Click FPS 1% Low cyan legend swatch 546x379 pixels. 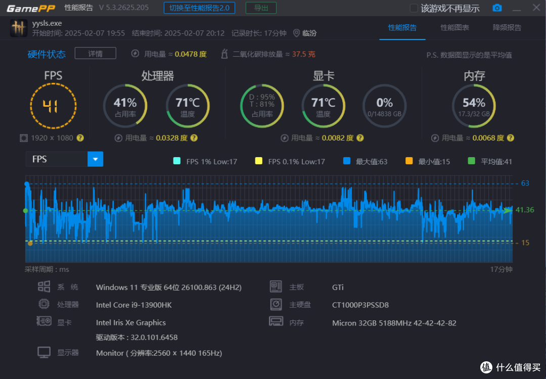pos(176,161)
